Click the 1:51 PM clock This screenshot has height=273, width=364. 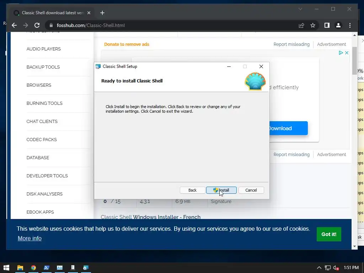click(x=351, y=268)
